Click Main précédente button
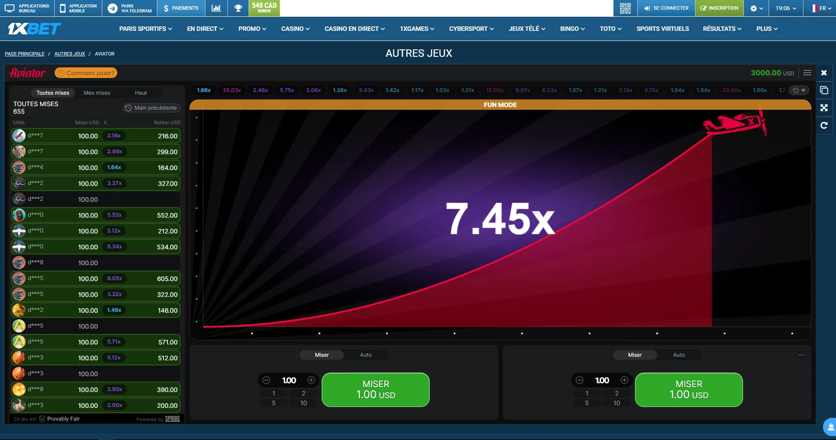This screenshot has height=440, width=836. pos(152,108)
